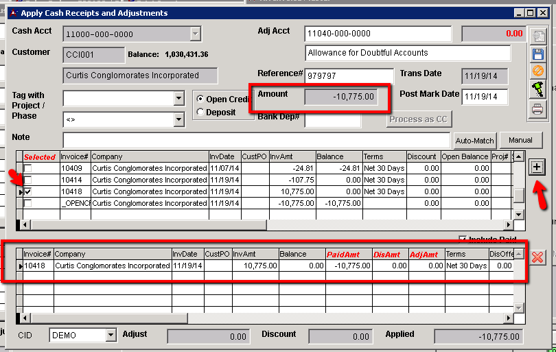The image size is (556, 352).
Task: Click the Manual button
Action: point(520,140)
